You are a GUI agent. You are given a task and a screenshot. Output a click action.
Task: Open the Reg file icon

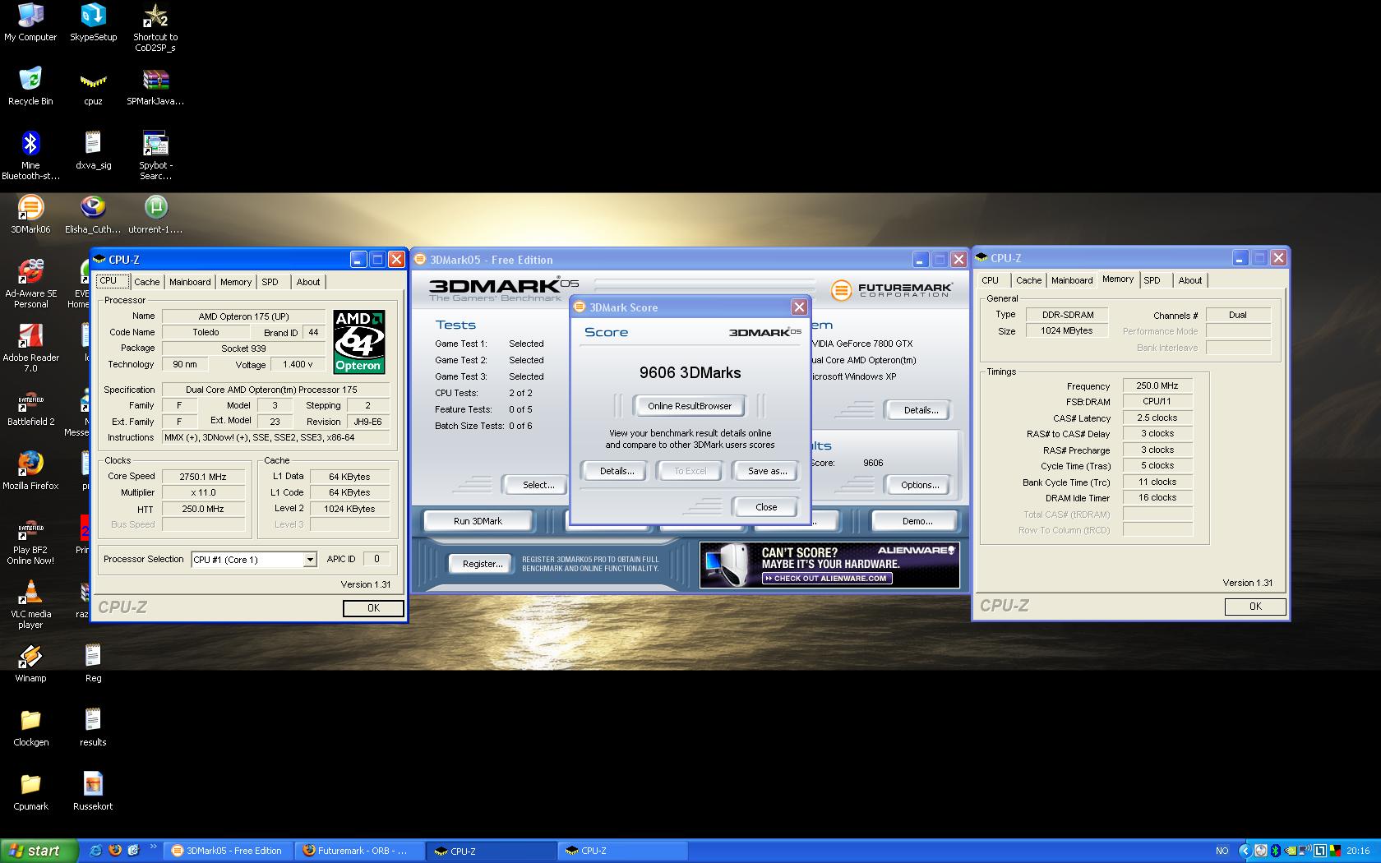tap(93, 663)
